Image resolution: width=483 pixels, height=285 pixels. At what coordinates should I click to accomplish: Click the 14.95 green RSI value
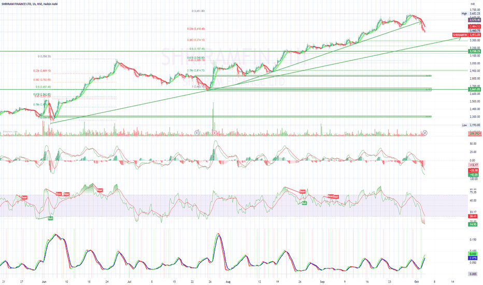pos(473,224)
